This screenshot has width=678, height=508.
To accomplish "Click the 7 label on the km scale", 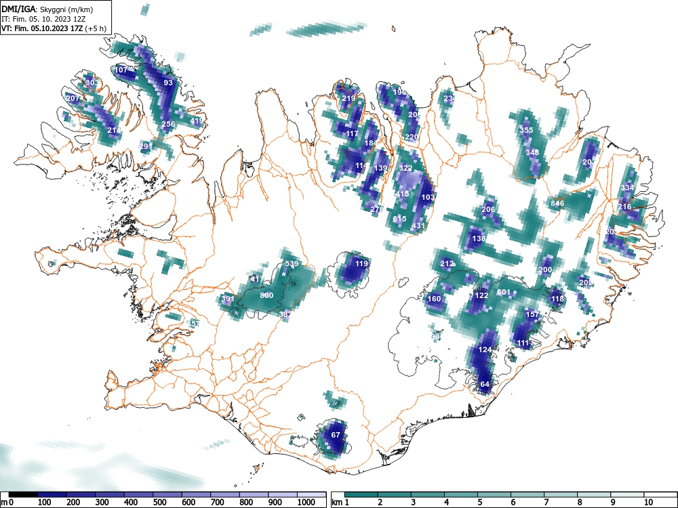I will click(x=546, y=503).
